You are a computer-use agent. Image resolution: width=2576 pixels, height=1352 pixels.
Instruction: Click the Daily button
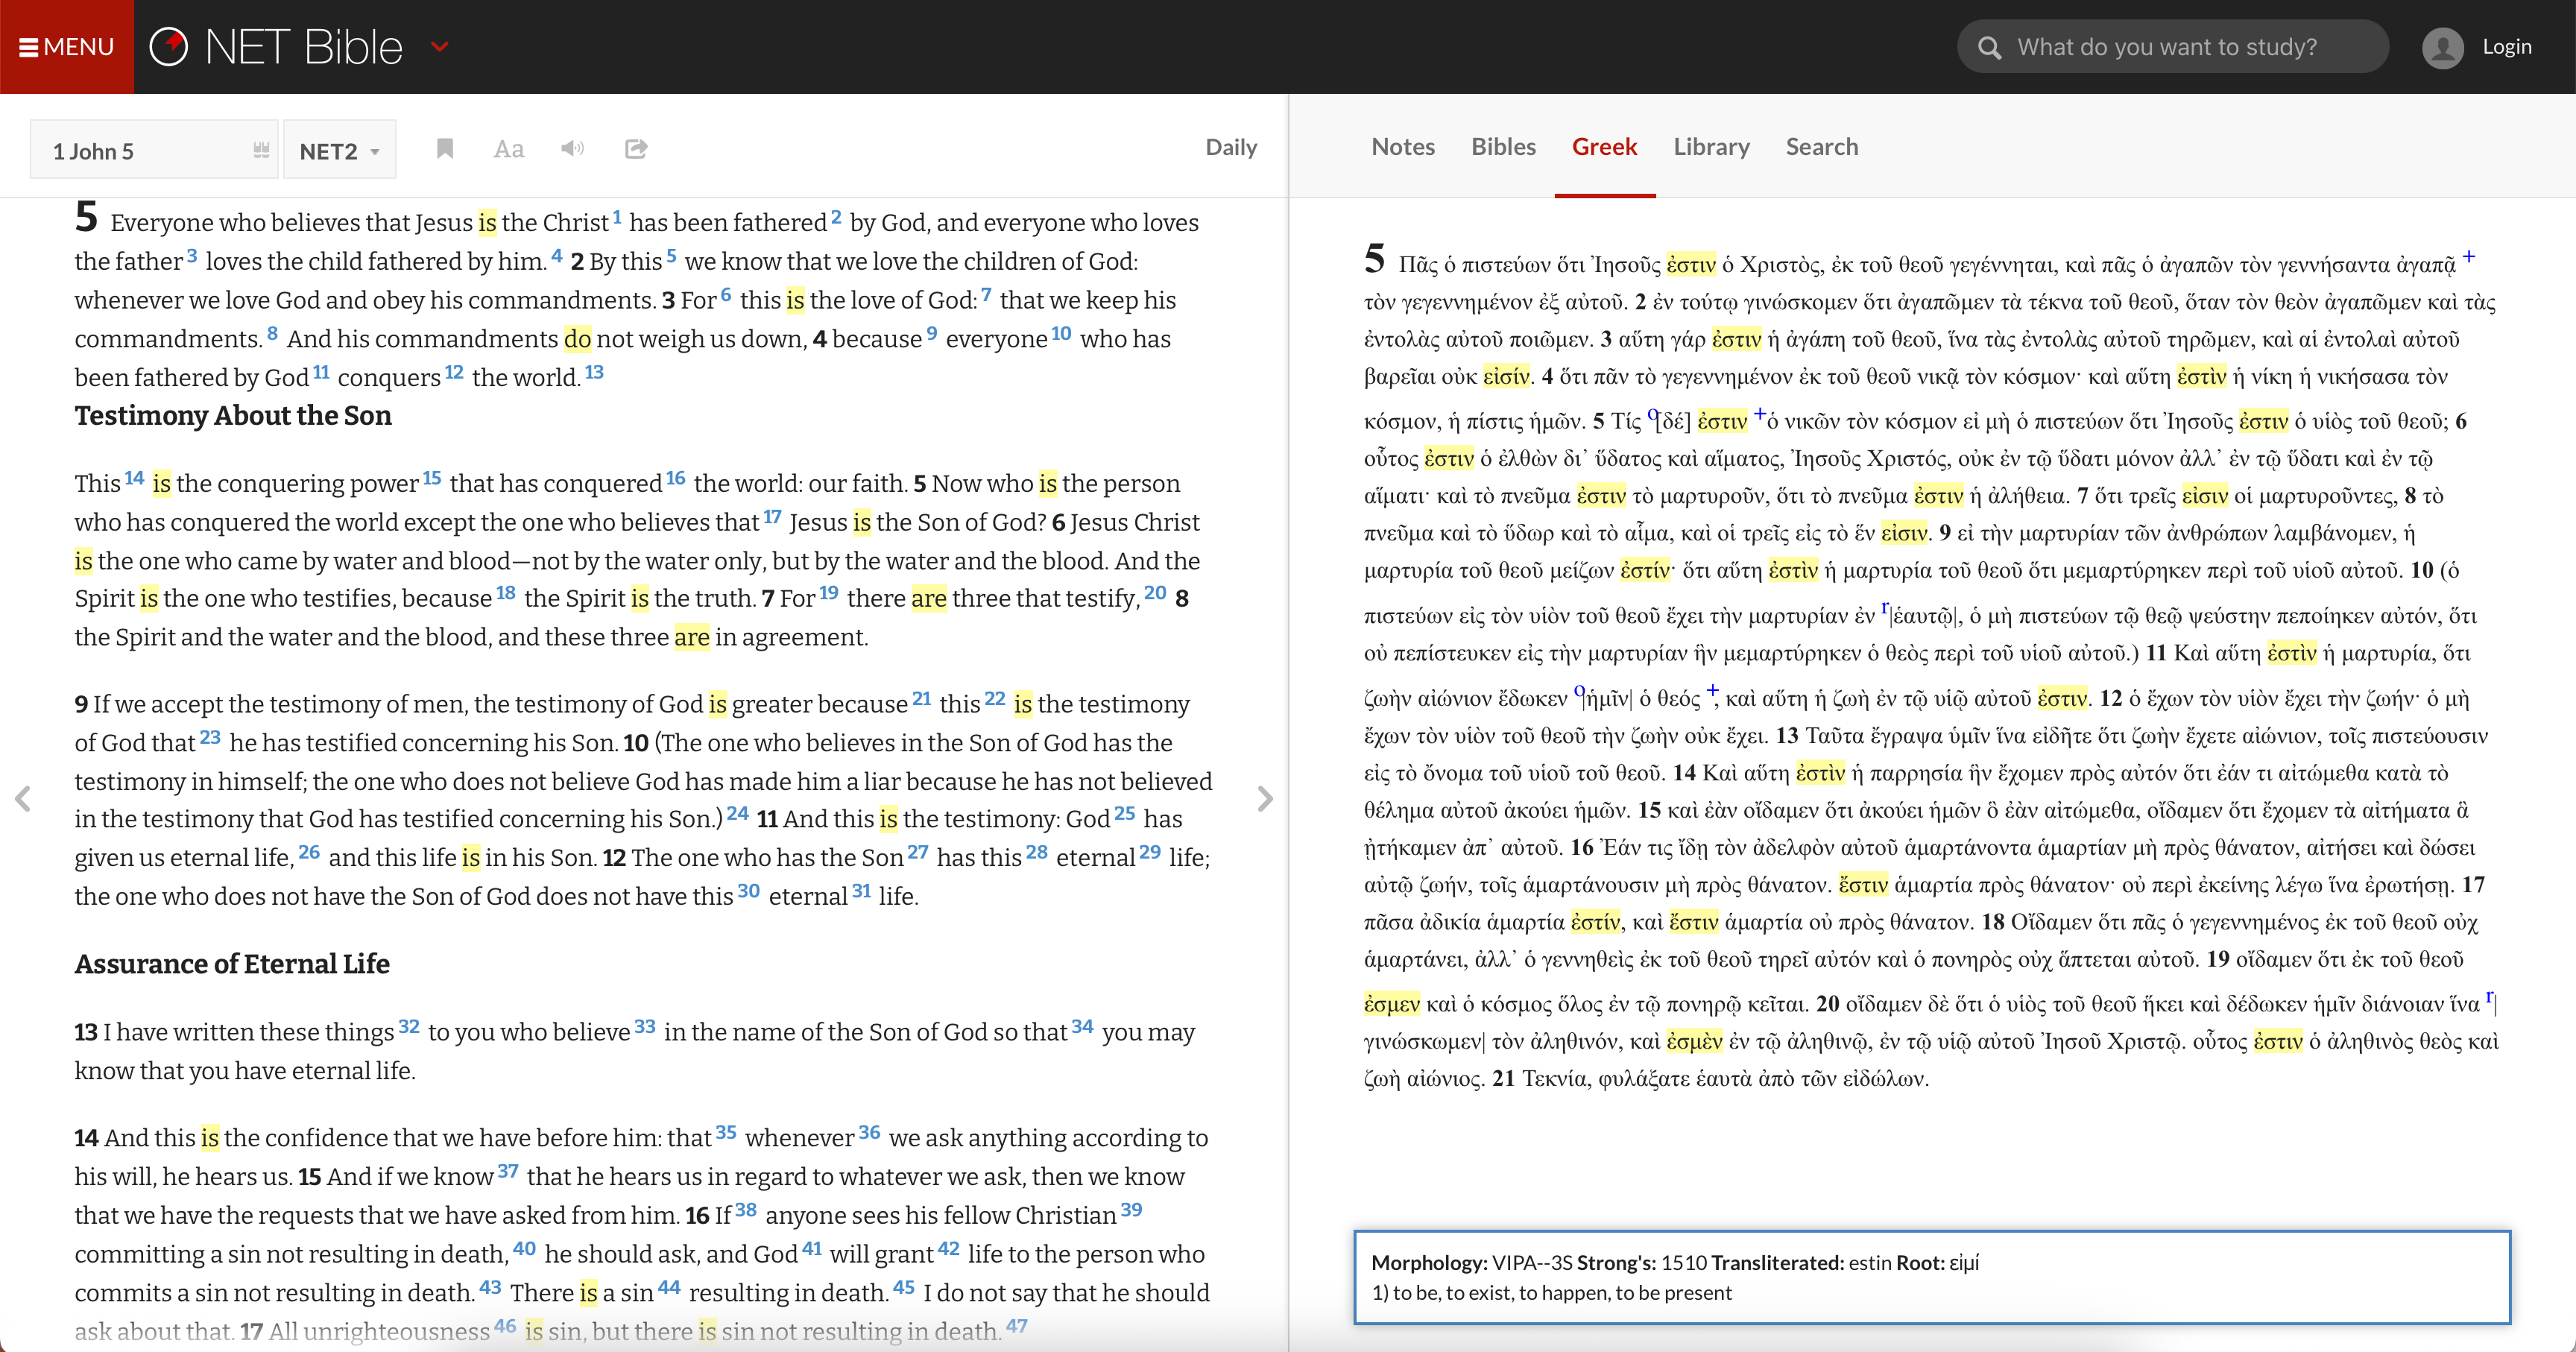tap(1230, 147)
